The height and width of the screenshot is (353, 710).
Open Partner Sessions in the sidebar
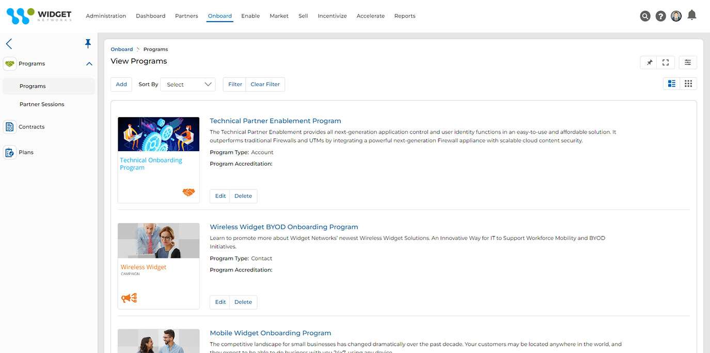click(x=42, y=104)
